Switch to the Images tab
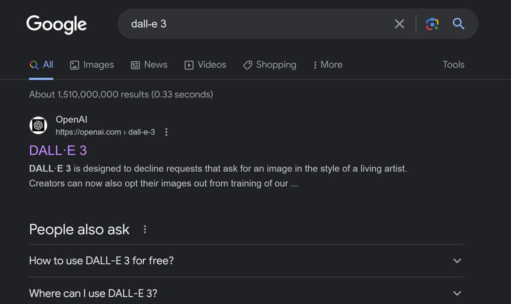The width and height of the screenshot is (511, 304). [x=92, y=65]
